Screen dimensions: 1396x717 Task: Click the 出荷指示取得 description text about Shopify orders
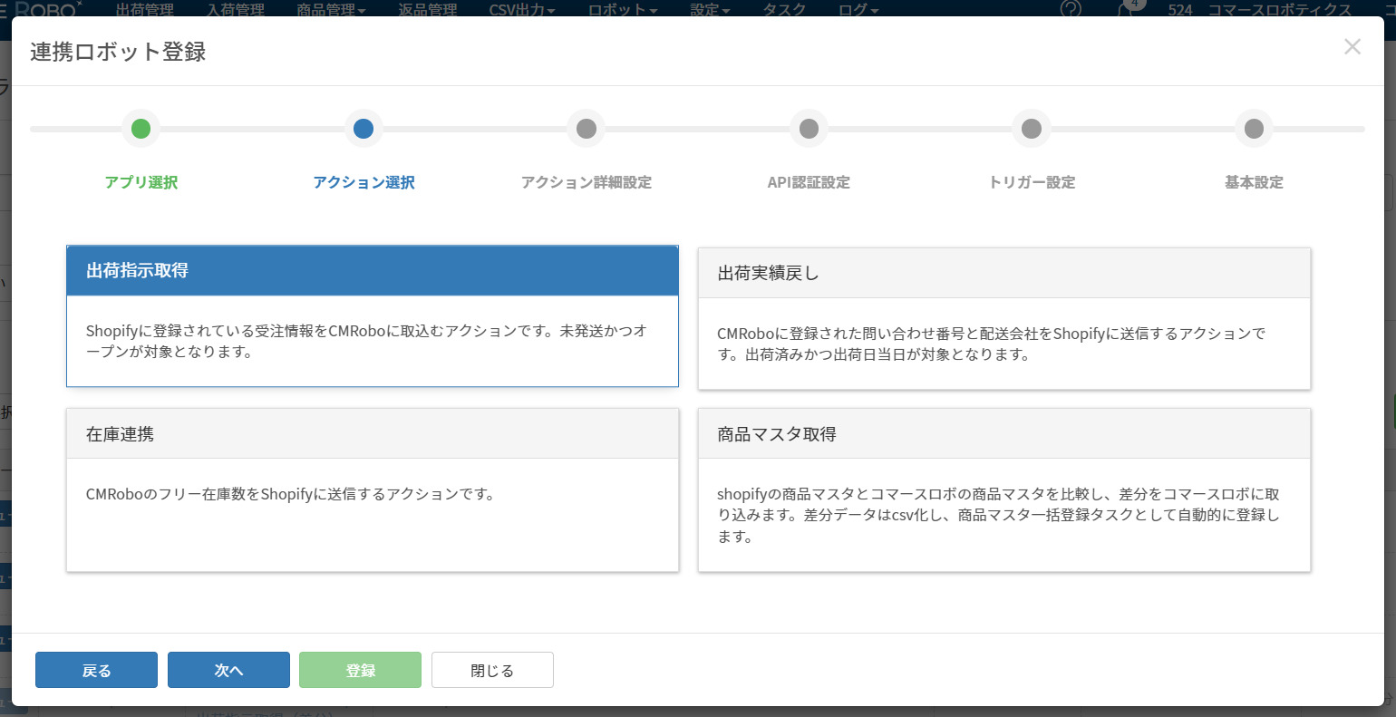pos(367,341)
